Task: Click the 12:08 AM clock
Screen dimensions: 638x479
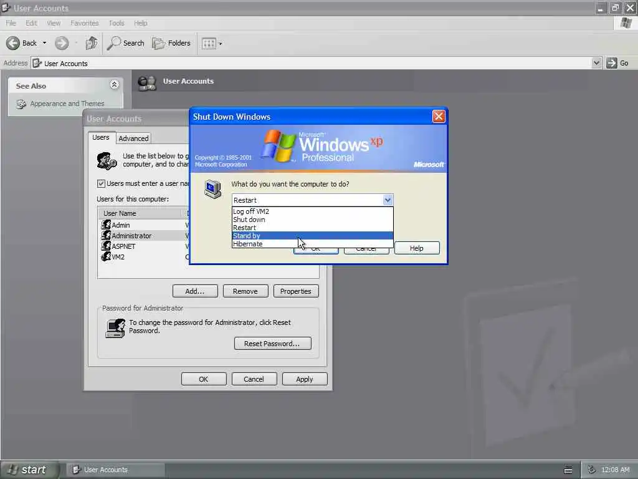Action: (615, 470)
